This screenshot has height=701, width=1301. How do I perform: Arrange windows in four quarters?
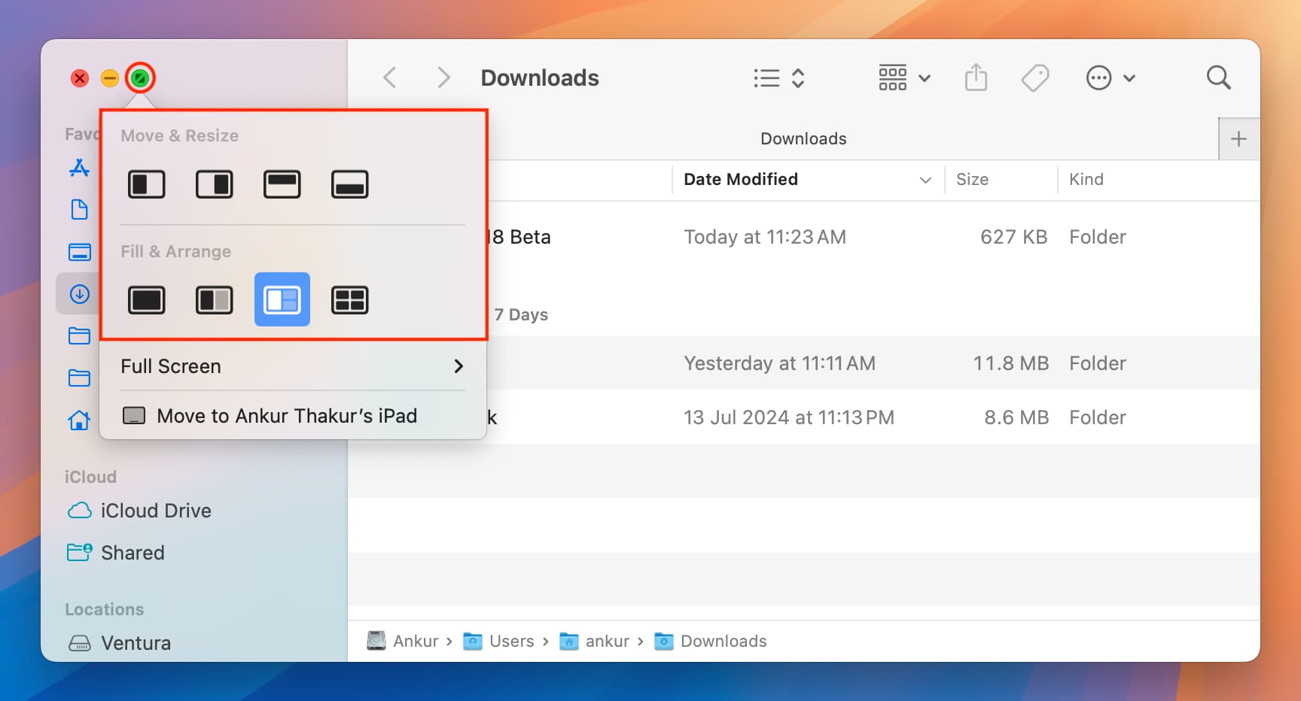349,300
